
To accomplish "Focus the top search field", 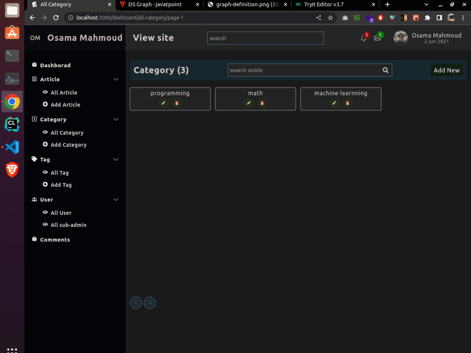I will [x=265, y=38].
